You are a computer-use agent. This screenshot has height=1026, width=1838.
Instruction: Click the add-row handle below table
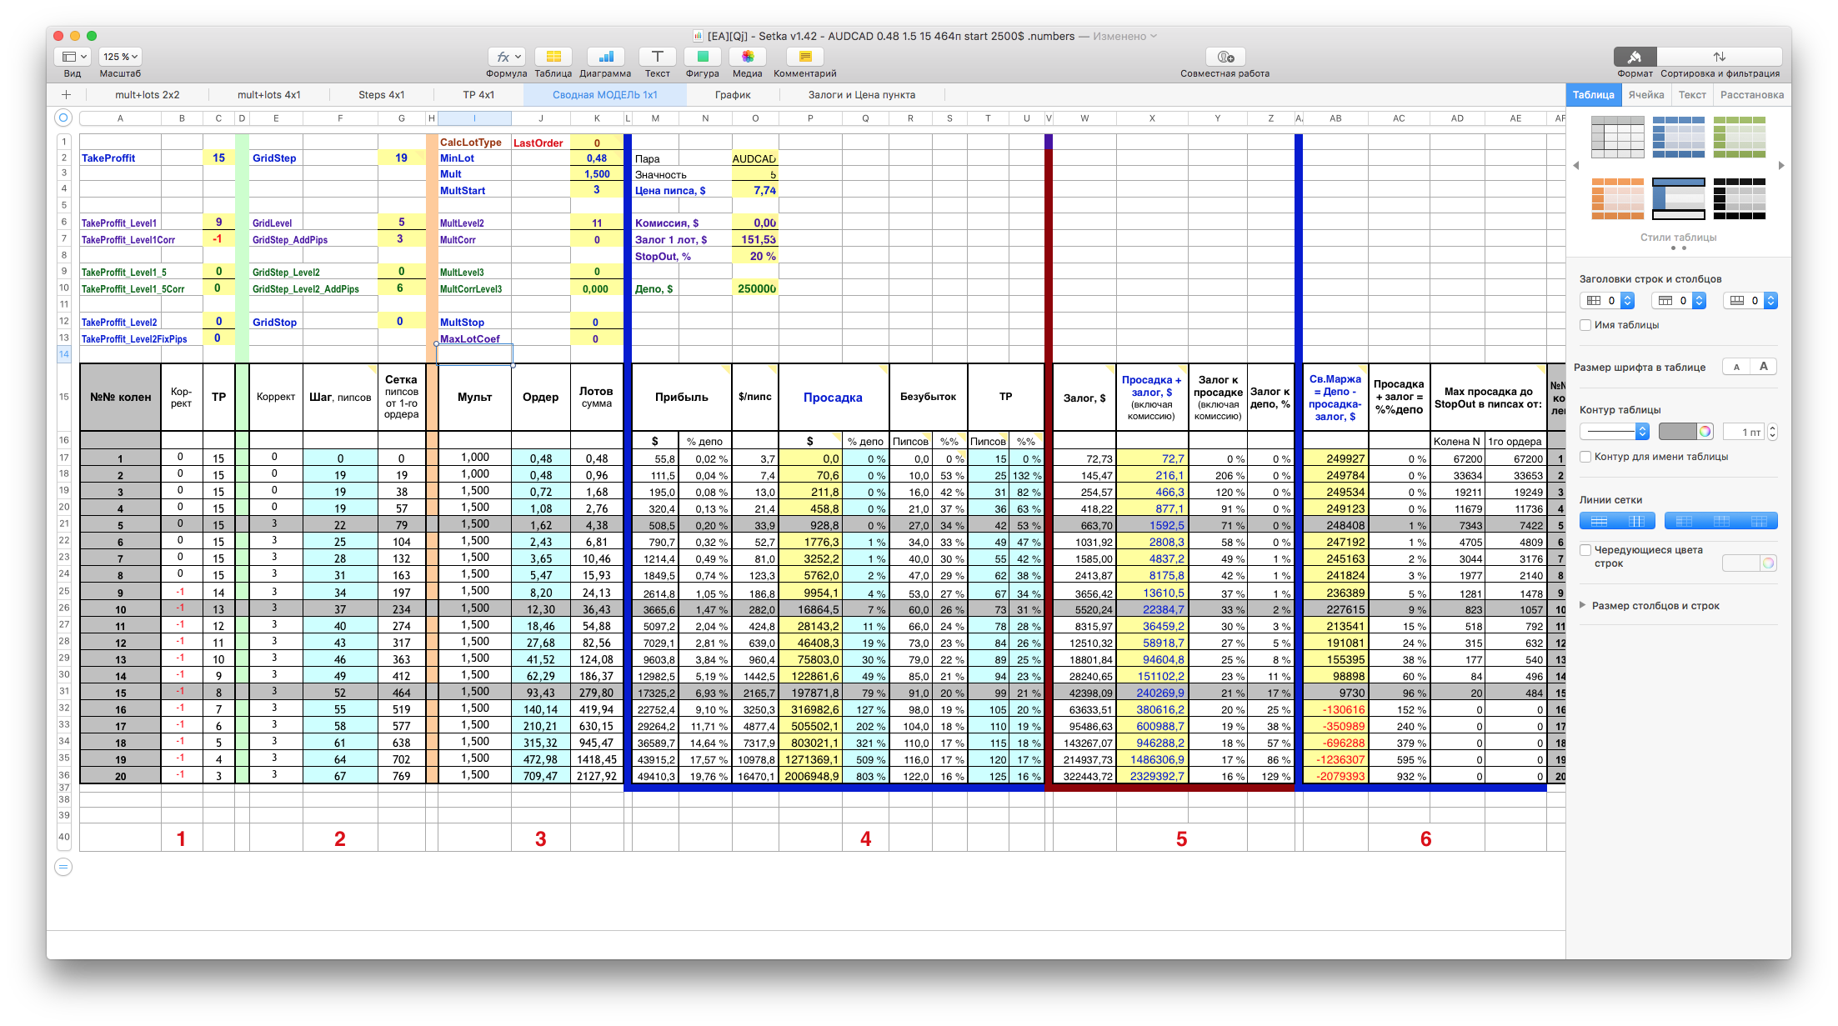pos(63,867)
